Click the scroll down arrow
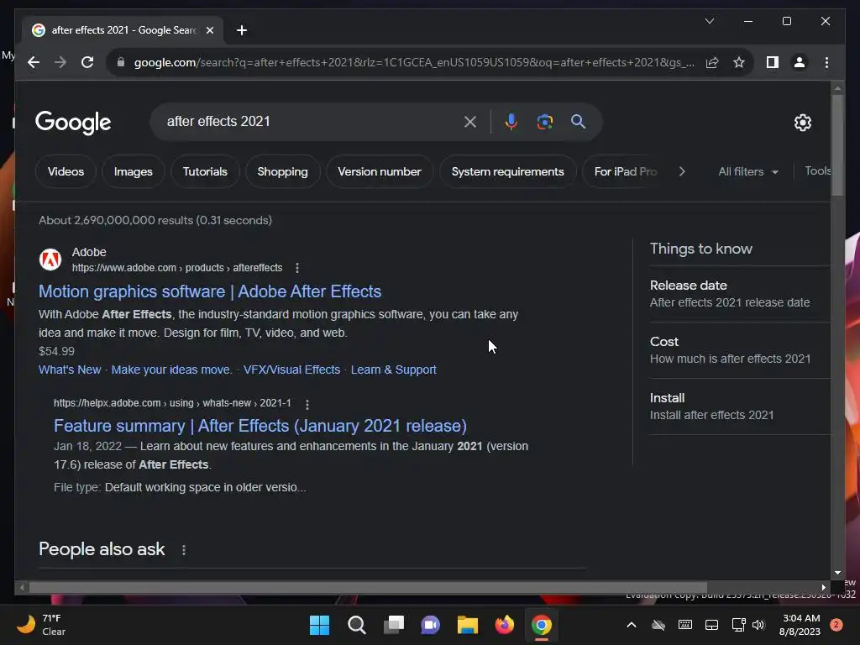860x645 pixels. pyautogui.click(x=837, y=573)
